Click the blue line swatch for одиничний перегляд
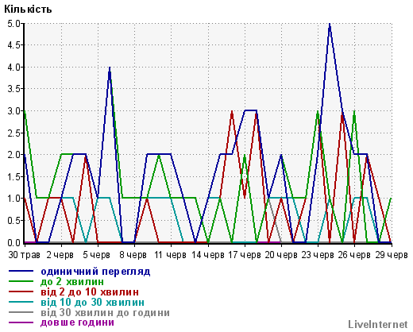Viewport: 413px width, 332px height. coord(21,271)
